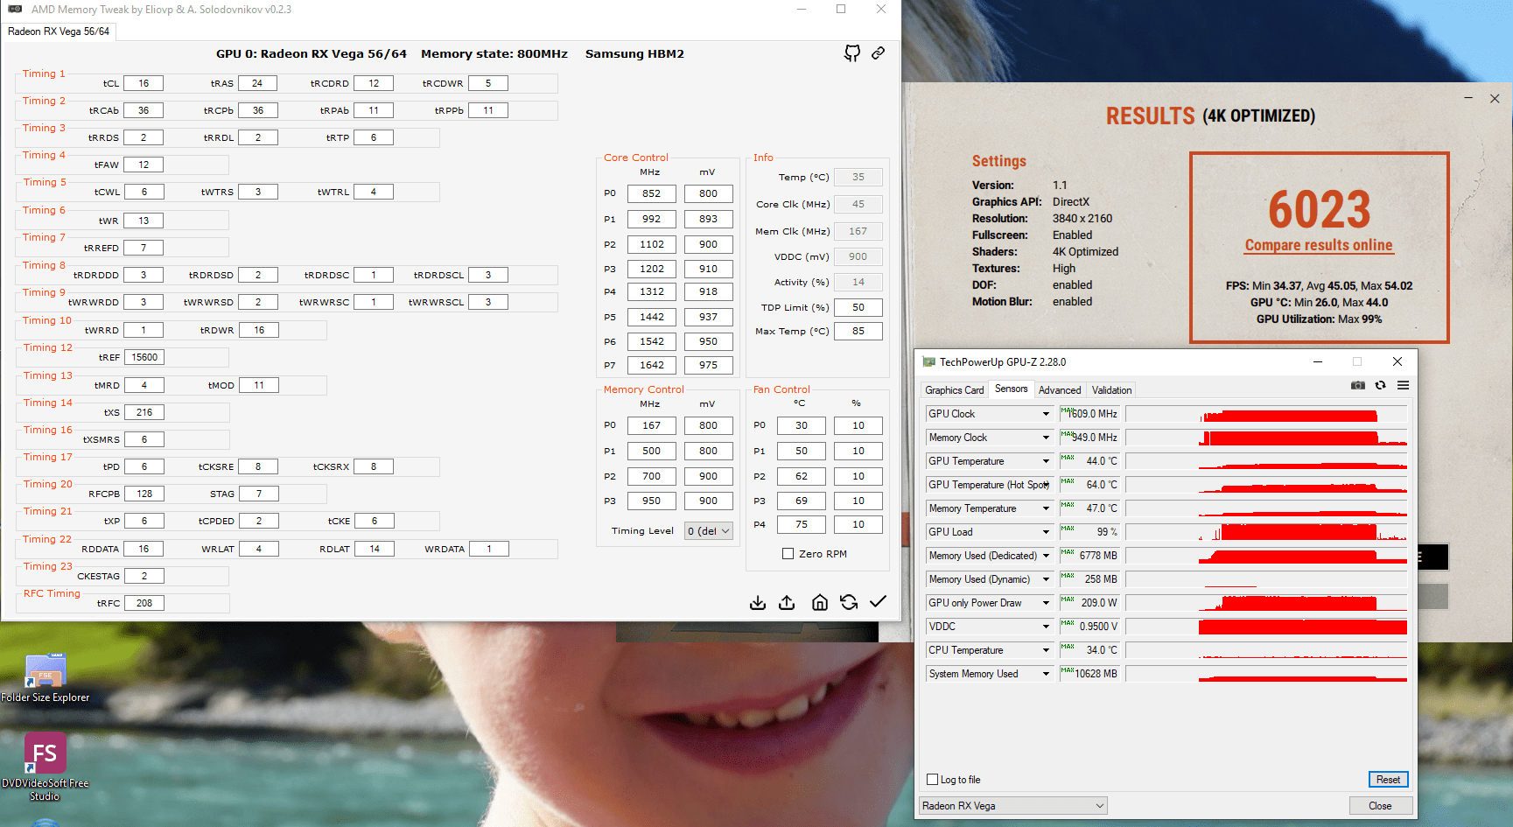Screen dimensions: 1513x827
Task: Click the GPU-Z refresh icon
Action: 1381,385
